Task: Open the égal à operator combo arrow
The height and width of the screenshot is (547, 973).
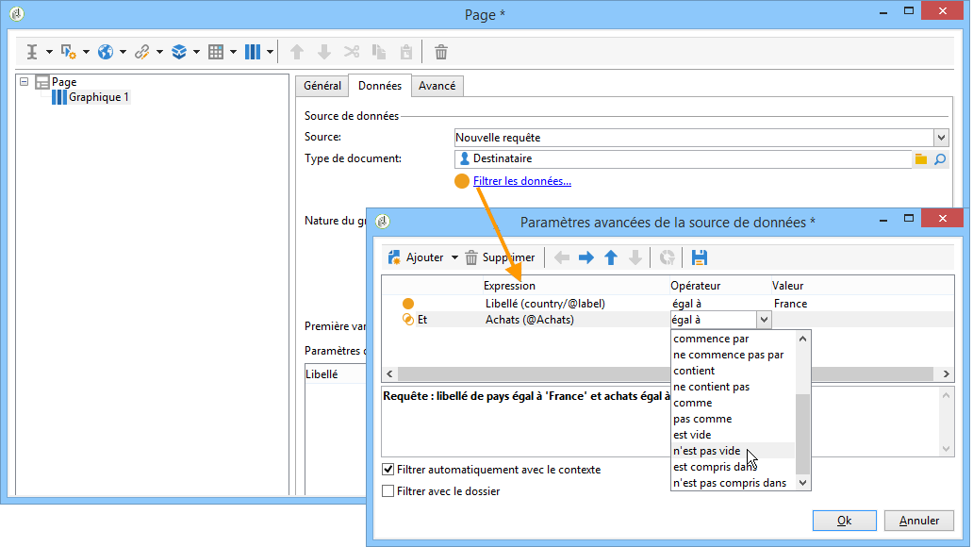Action: click(x=764, y=320)
